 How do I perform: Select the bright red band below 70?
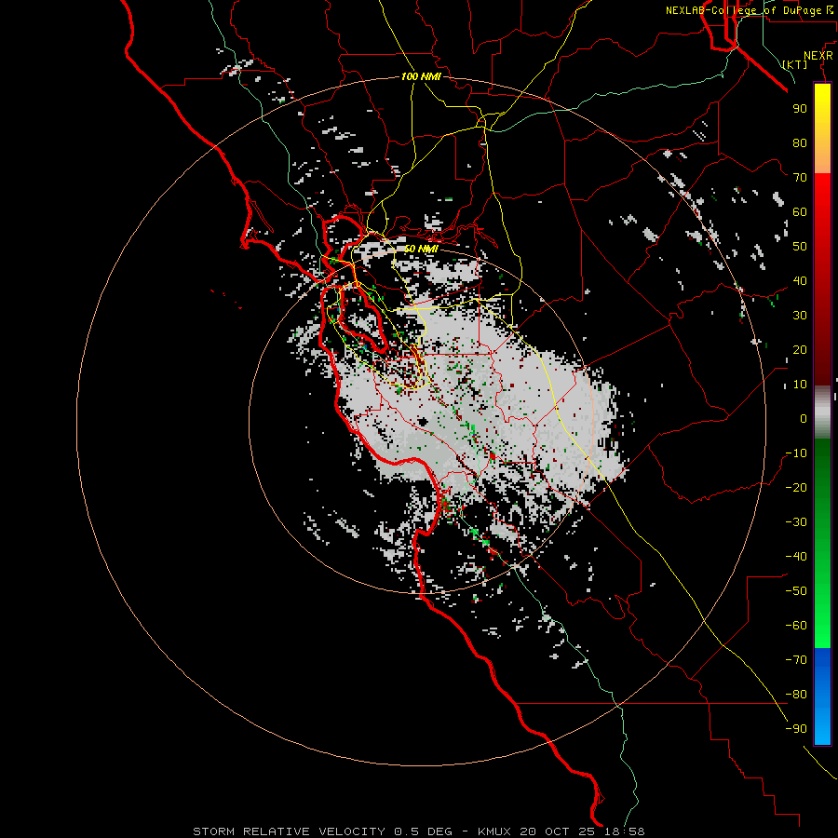822,193
